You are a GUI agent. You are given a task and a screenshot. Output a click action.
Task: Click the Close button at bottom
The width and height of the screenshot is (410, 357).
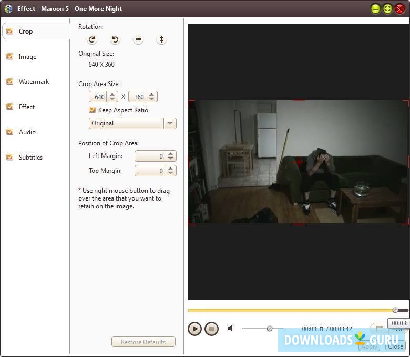point(395,346)
